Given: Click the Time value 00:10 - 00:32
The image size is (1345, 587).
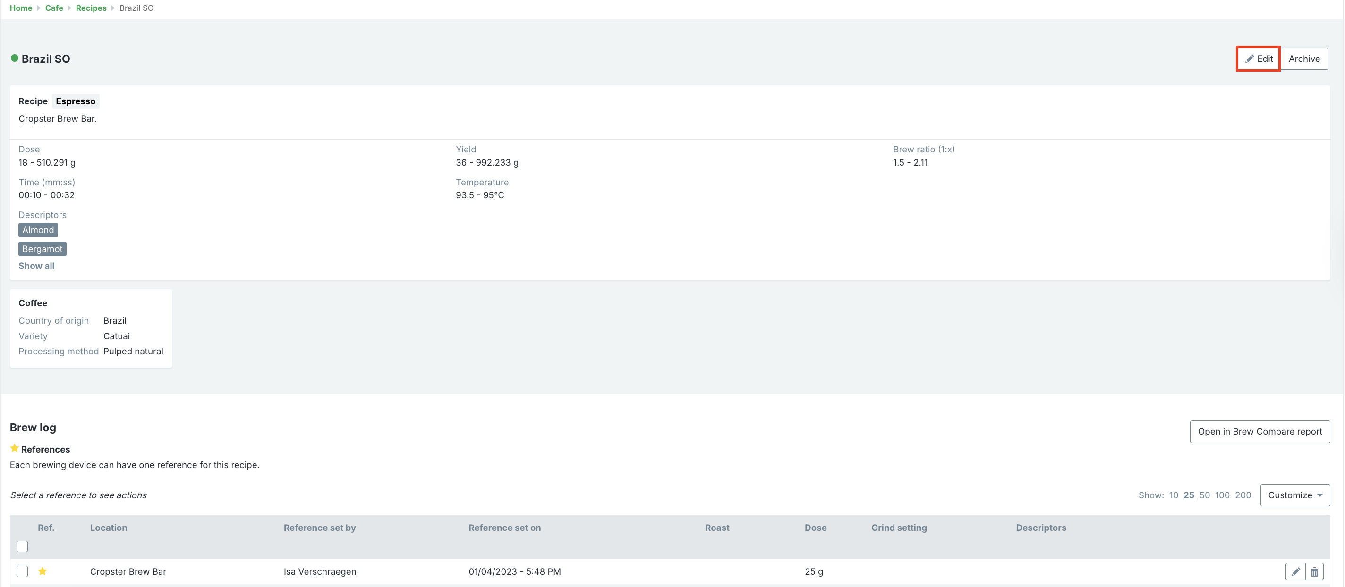Looking at the screenshot, I should 46,194.
